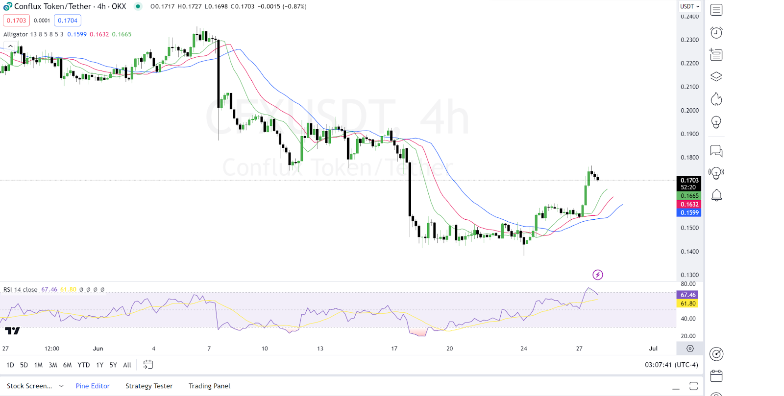Click the blue buy price 0.1704 button
Viewport: 784px width, 396px height.
68,21
